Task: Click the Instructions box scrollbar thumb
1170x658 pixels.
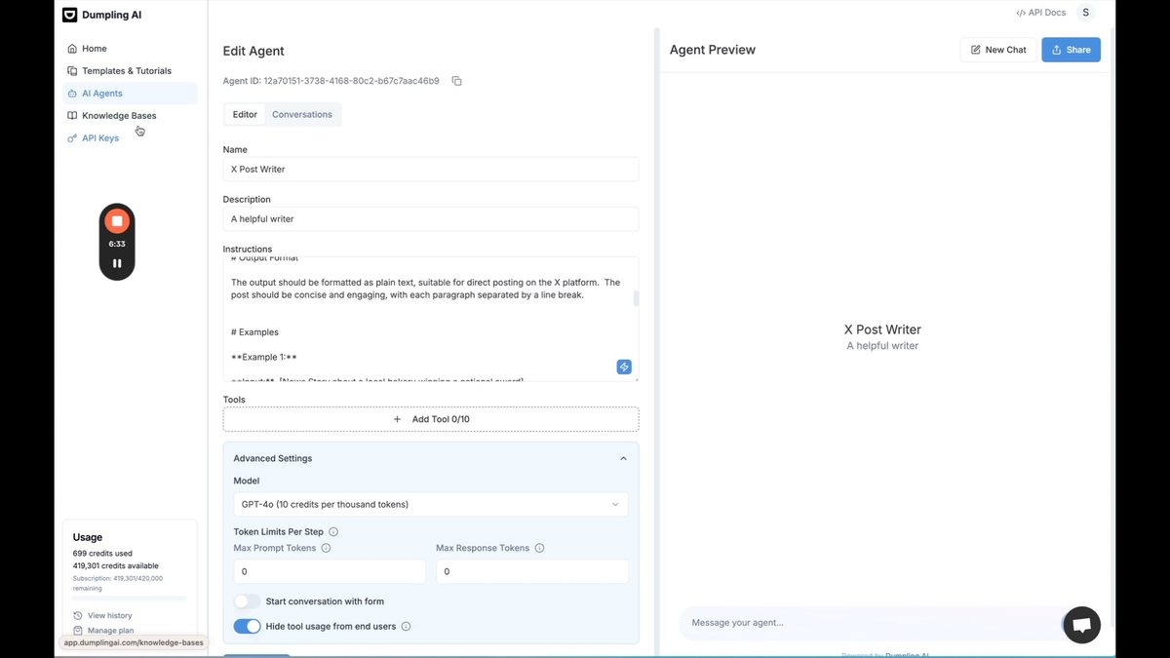Action: coord(637,298)
